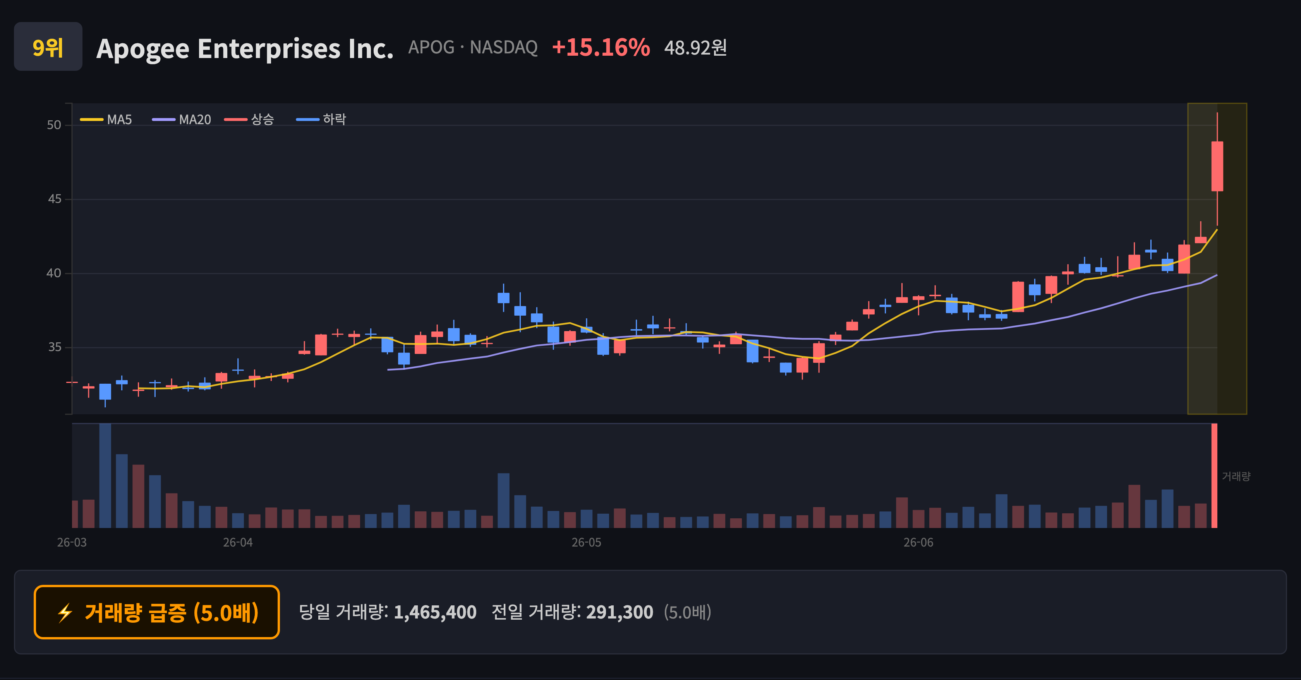Click the +15.16% change figure

pyautogui.click(x=601, y=48)
